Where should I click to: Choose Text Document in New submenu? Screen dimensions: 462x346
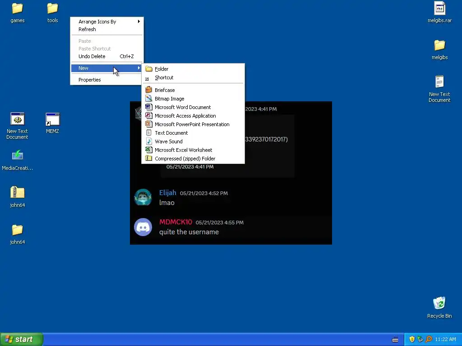point(193,133)
